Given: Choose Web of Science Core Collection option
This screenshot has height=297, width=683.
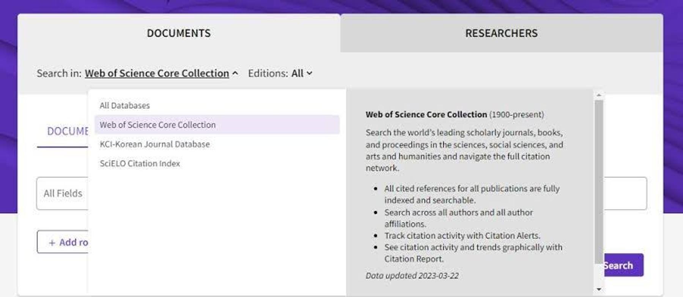Looking at the screenshot, I should [x=217, y=125].
